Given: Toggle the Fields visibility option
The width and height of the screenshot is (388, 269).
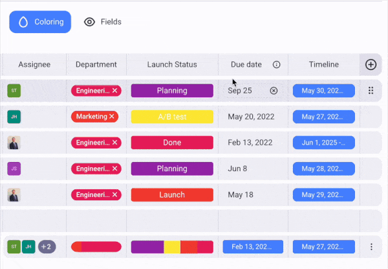Looking at the screenshot, I should pyautogui.click(x=103, y=22).
